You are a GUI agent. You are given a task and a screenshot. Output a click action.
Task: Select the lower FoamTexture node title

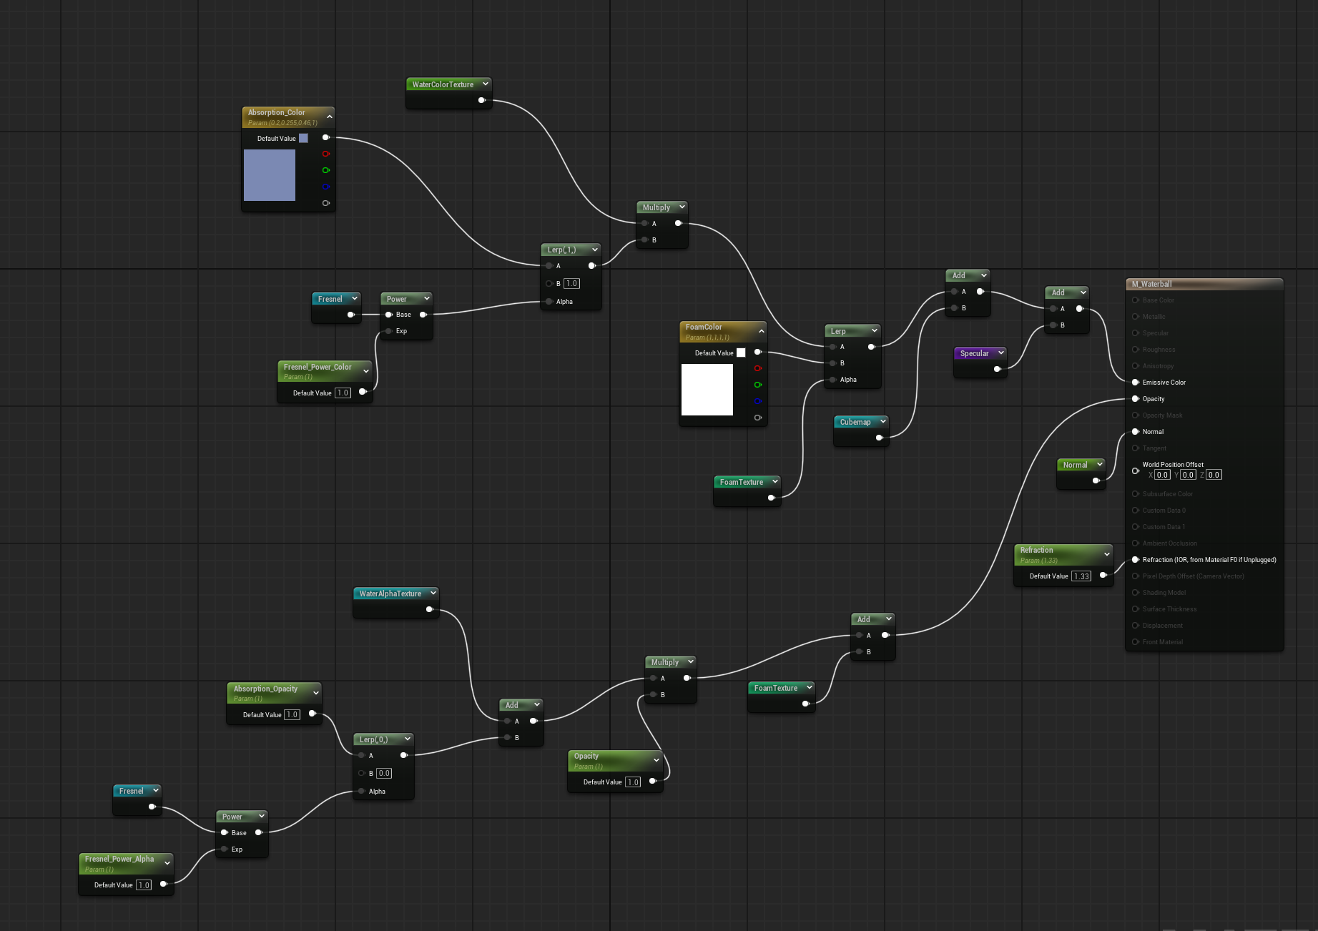[776, 688]
